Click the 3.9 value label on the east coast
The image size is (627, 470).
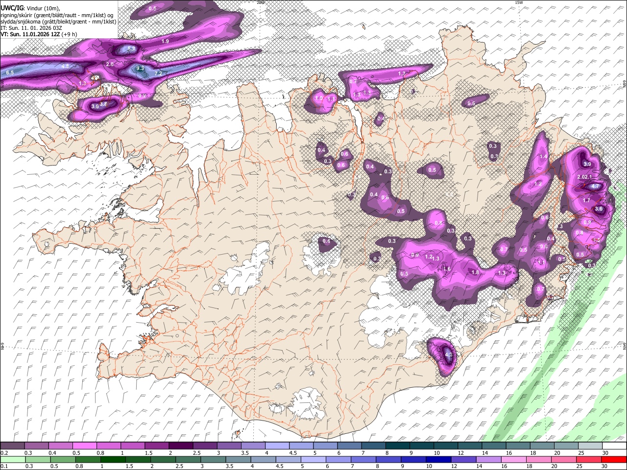tap(587, 164)
